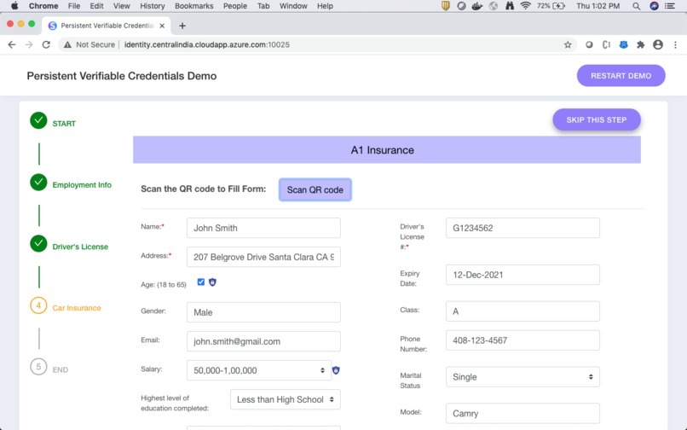687x430 pixels.
Task: Click the Docker whale menu bar icon
Action: tap(477, 6)
